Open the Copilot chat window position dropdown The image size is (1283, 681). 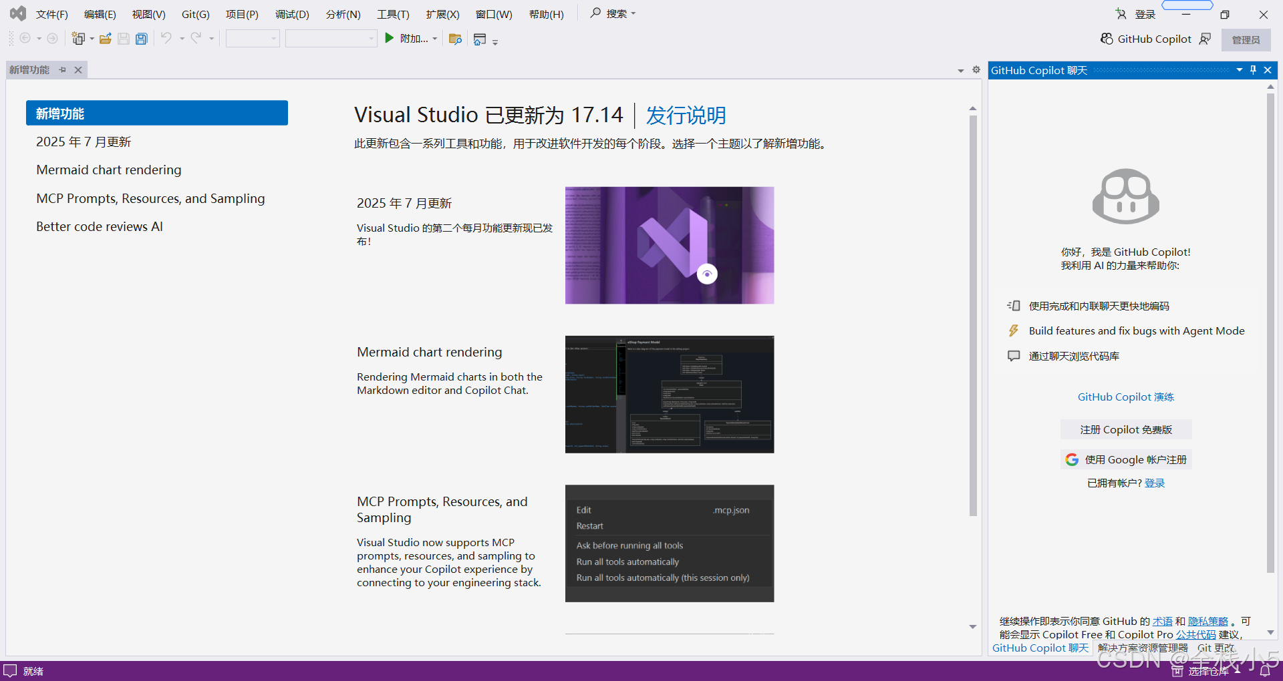pos(1240,69)
